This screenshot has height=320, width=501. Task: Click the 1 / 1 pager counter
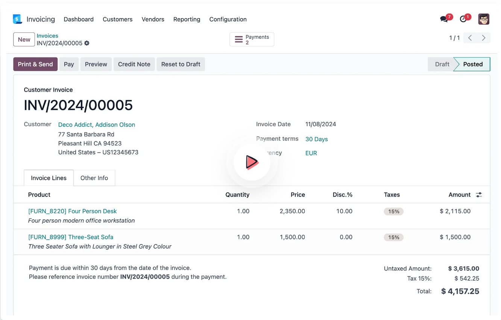point(454,38)
